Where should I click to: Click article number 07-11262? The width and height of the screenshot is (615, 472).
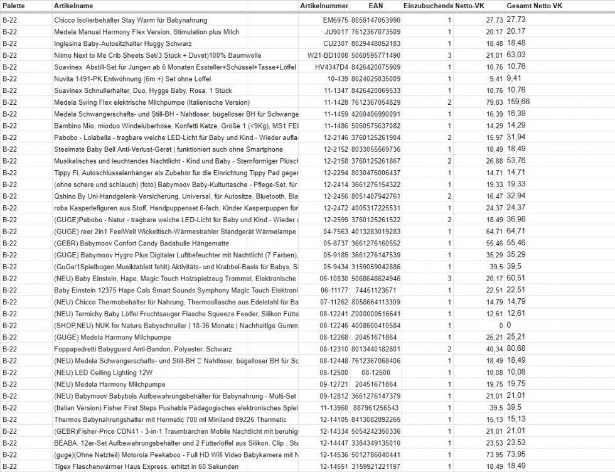pos(334,303)
